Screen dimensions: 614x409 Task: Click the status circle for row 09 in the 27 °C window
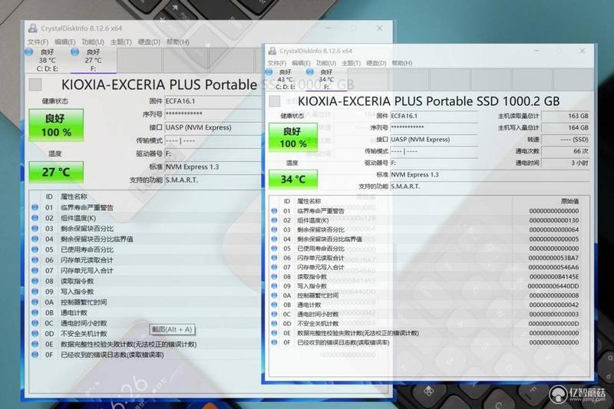pos(35,292)
